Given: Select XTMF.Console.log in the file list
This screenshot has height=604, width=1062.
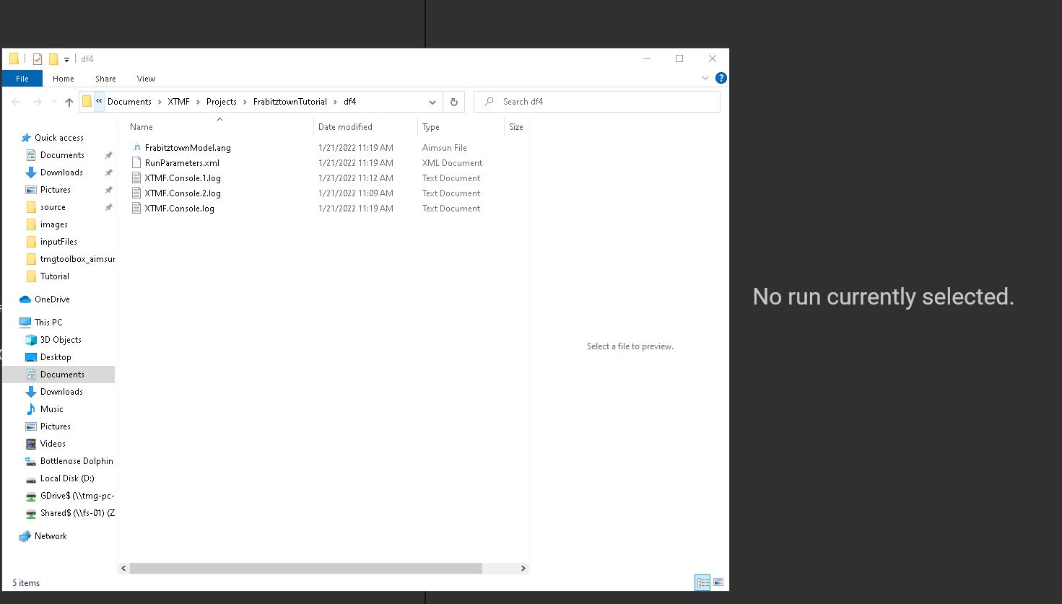Looking at the screenshot, I should click(179, 208).
